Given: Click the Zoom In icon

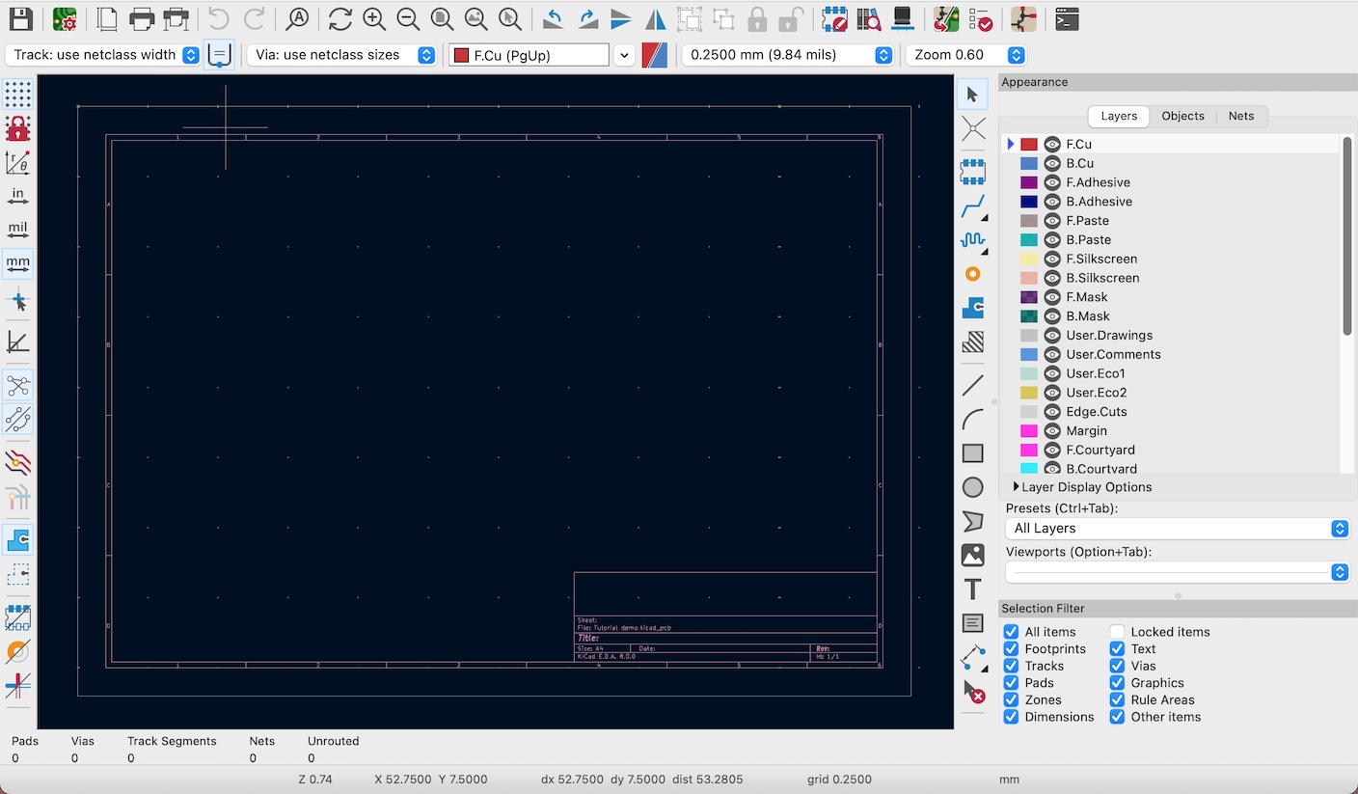Looking at the screenshot, I should coord(374,18).
